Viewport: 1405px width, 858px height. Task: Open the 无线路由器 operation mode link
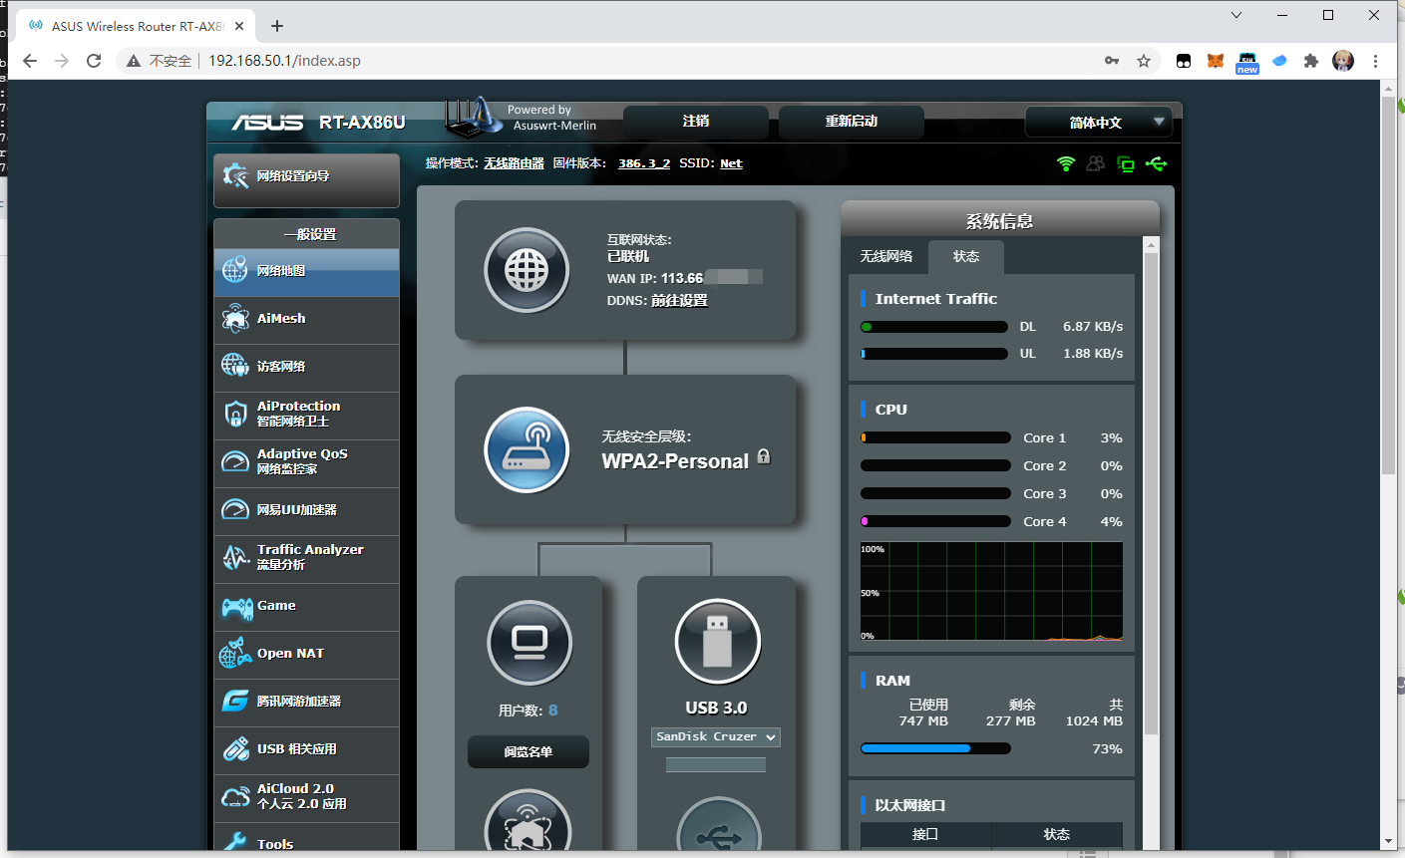click(514, 163)
